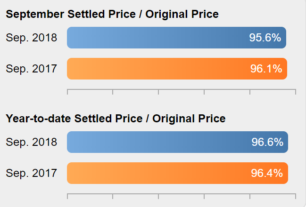Click the first axis tick under the September chart

[x=67, y=92]
